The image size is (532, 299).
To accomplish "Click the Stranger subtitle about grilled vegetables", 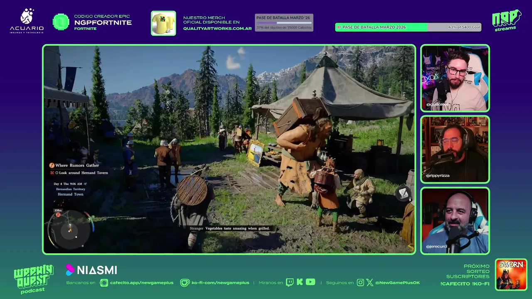I will point(229,228).
